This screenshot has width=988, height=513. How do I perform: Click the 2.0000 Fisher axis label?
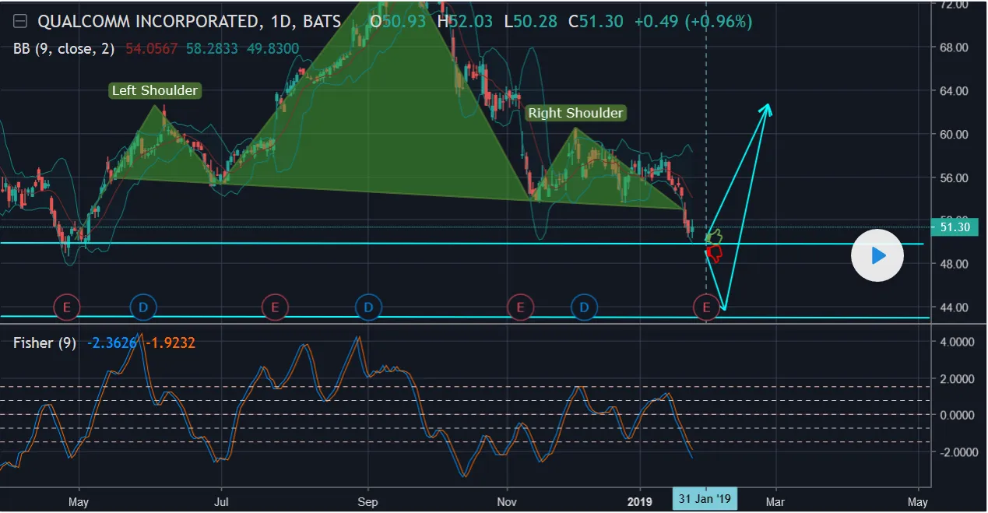(x=956, y=378)
